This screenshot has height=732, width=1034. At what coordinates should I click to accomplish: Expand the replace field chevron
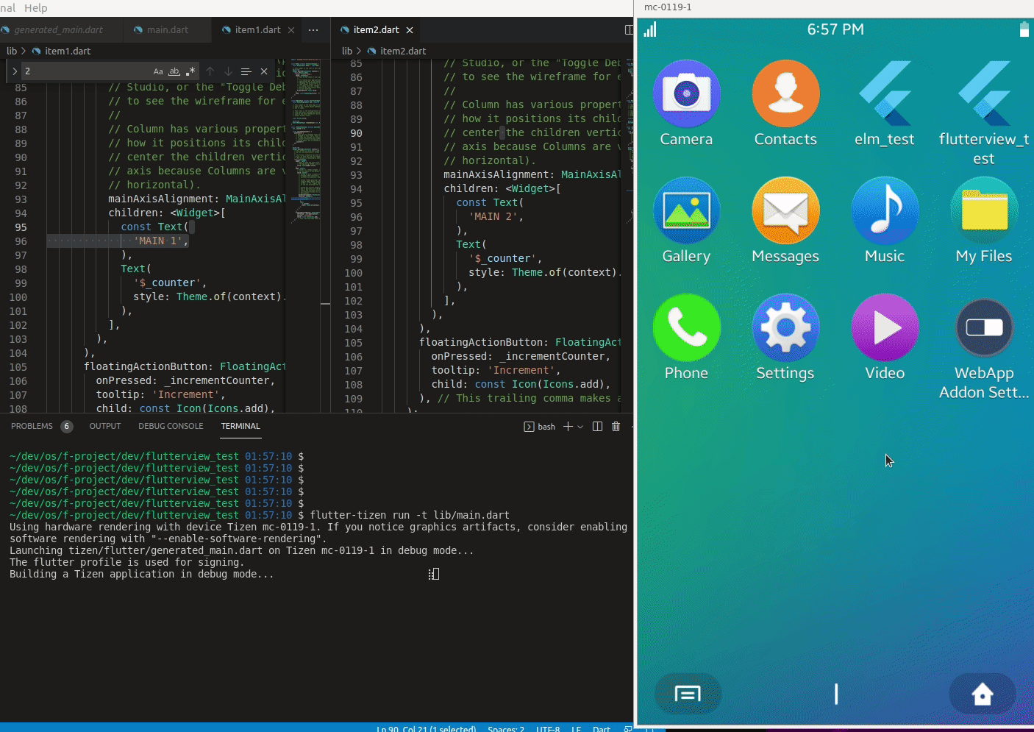tap(15, 71)
